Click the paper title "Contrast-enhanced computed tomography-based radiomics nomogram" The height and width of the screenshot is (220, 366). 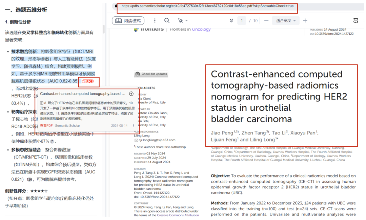(x=279, y=96)
